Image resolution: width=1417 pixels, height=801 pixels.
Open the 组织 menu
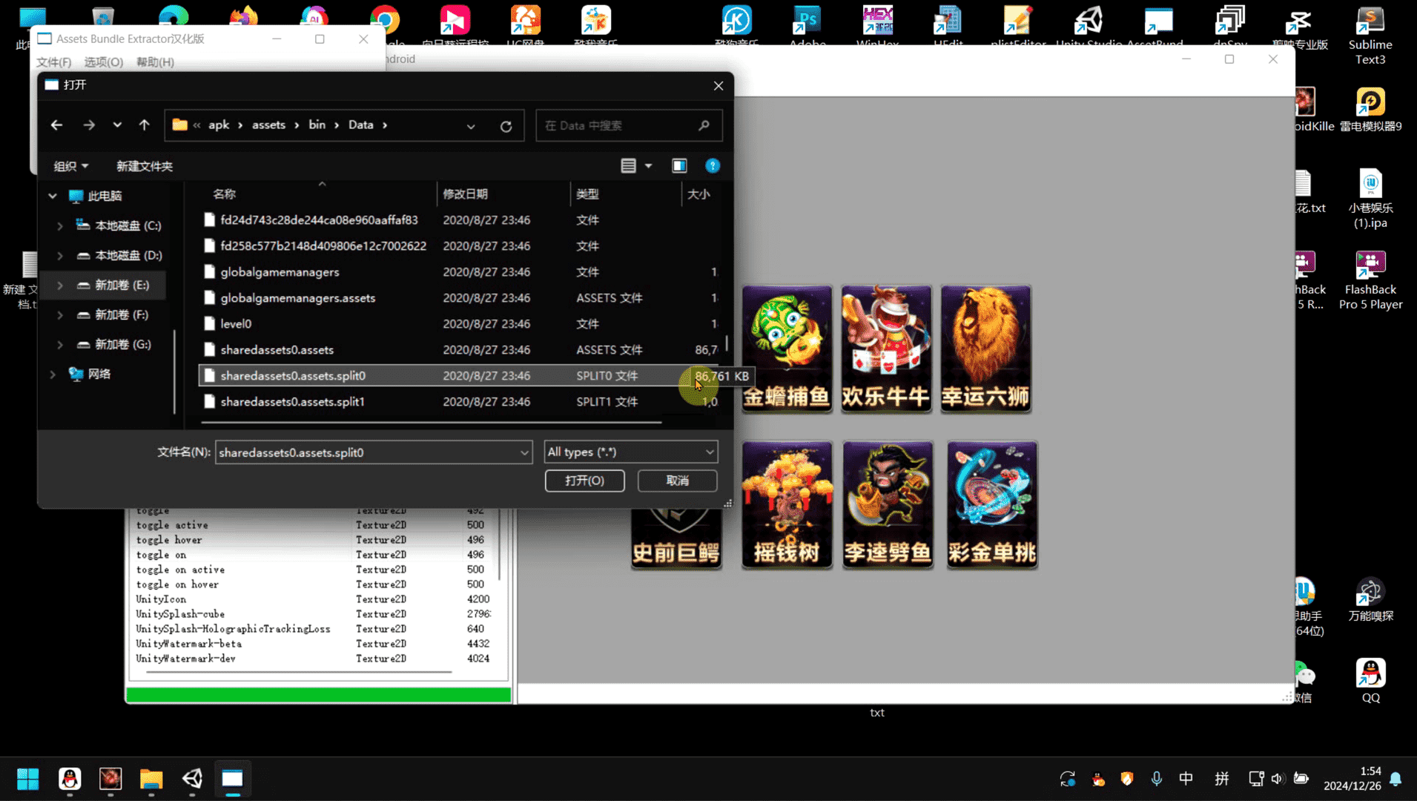pos(70,166)
